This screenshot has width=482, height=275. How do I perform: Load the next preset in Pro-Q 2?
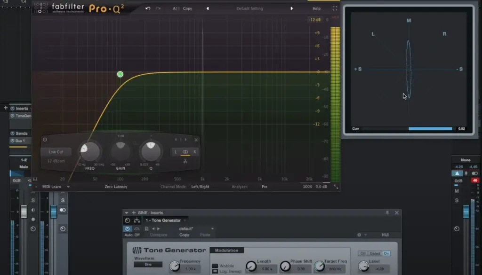pyautogui.click(x=292, y=8)
